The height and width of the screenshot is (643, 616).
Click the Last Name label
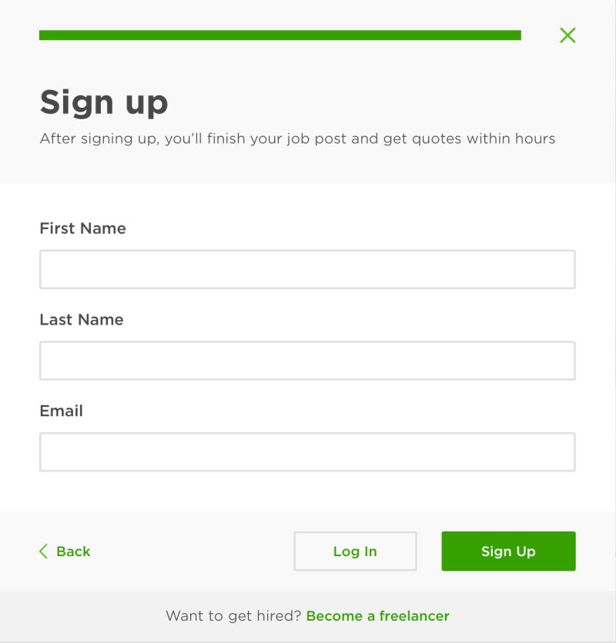[82, 320]
